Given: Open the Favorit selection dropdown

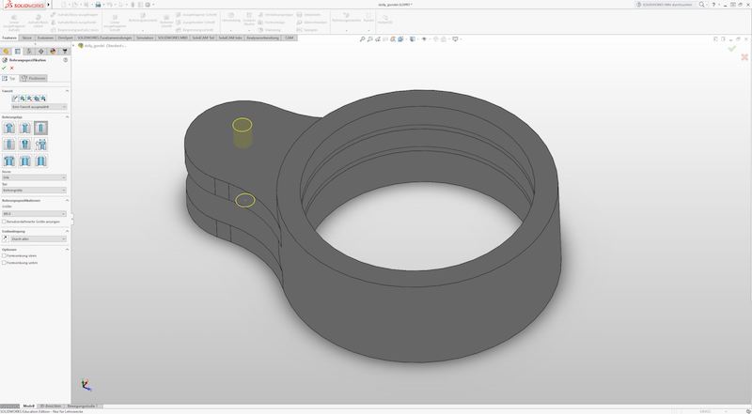Looking at the screenshot, I should (39, 107).
